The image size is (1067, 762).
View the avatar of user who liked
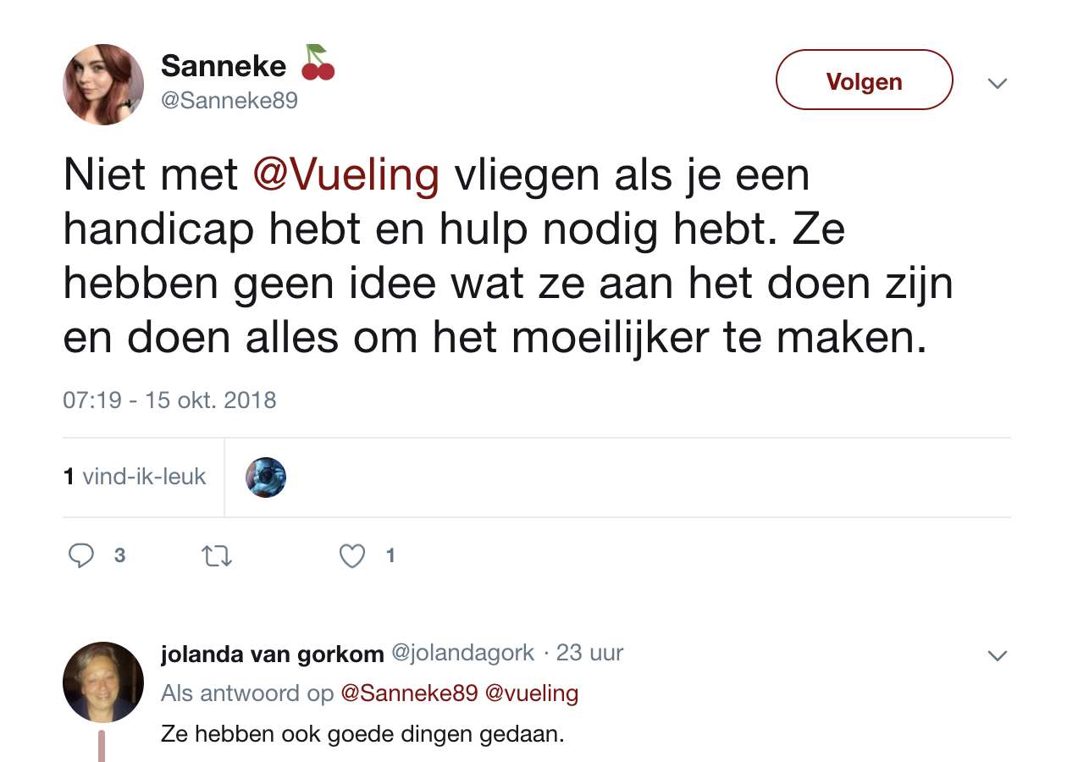266,478
